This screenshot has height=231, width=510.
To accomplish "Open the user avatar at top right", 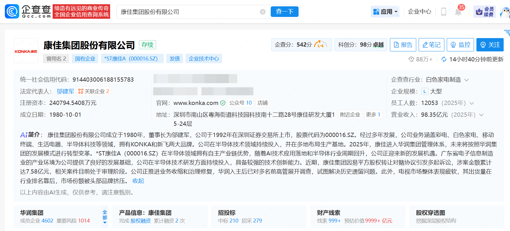I will click(x=505, y=12).
